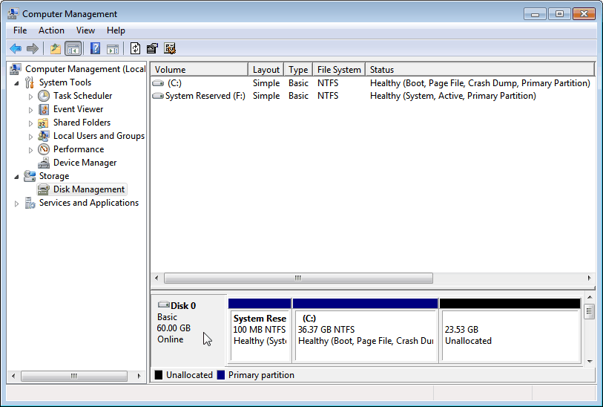Viewport: 603px width, 407px height.
Task: Click the Back arrow toolbar icon
Action: pos(16,48)
